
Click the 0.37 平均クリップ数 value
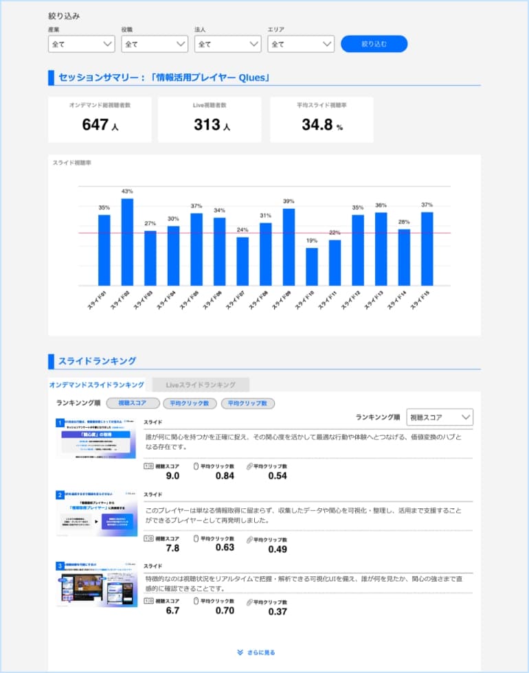pyautogui.click(x=278, y=612)
